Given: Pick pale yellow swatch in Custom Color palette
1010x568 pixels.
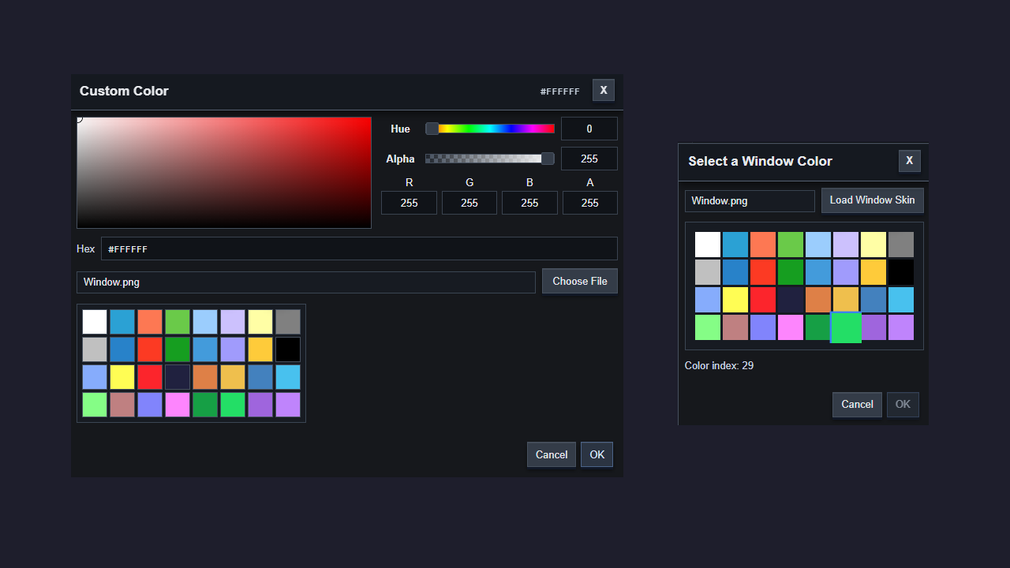Looking at the screenshot, I should pyautogui.click(x=260, y=322).
